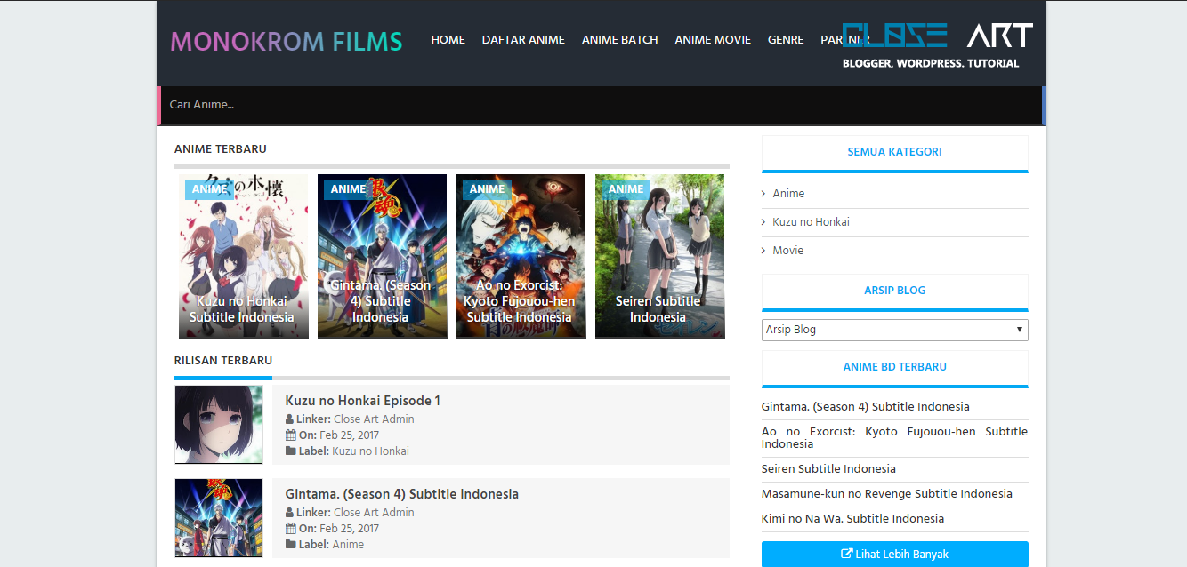Open Ao no Exorcist in Anime BD Terbaru list
The height and width of the screenshot is (567, 1187).
coord(894,437)
